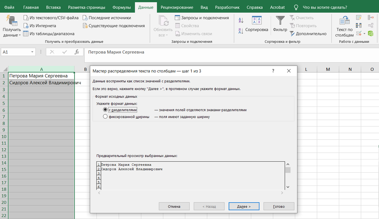Select cell A2 Сидоров Алексей Владимирович
Screen dimensions: 379x219
[x=41, y=83]
